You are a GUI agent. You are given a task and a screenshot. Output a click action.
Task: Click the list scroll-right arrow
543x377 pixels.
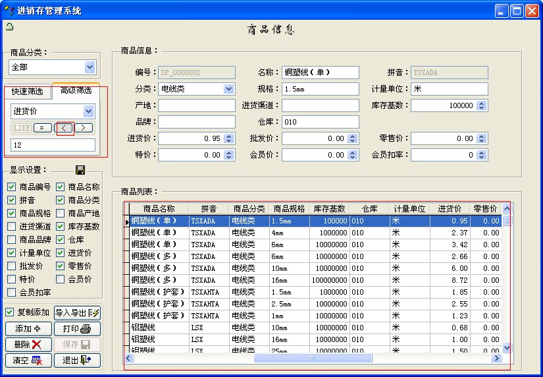[496, 359]
